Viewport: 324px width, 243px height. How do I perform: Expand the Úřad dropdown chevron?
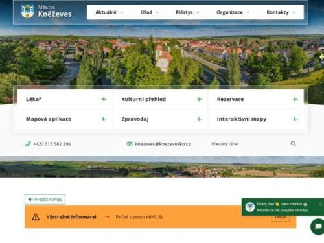[x=157, y=12]
